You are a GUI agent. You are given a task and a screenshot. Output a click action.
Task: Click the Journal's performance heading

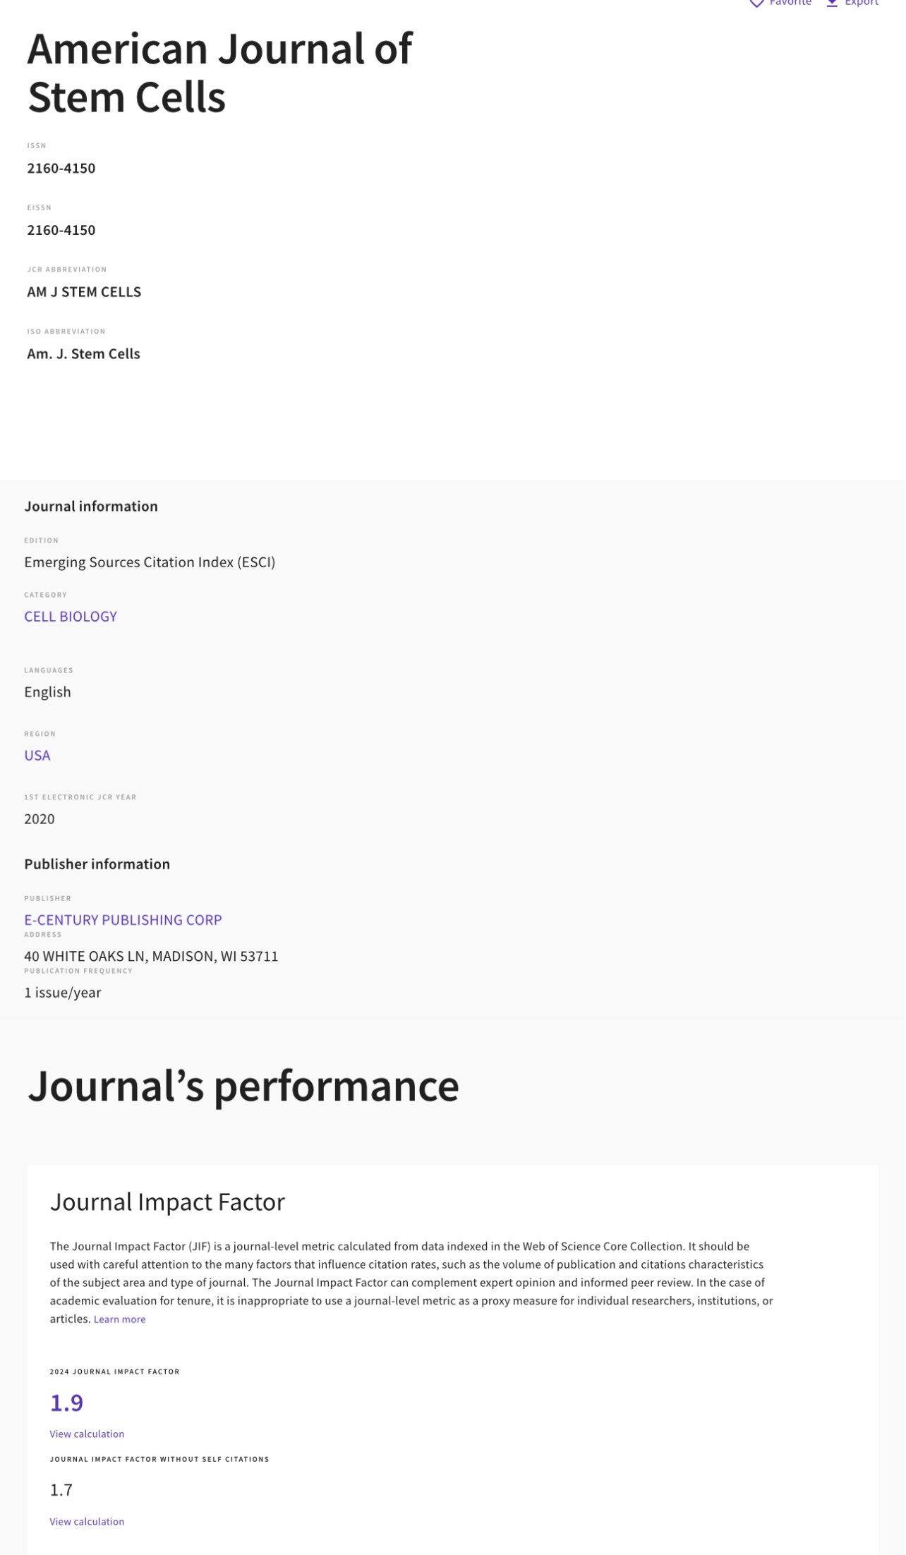pyautogui.click(x=243, y=1086)
